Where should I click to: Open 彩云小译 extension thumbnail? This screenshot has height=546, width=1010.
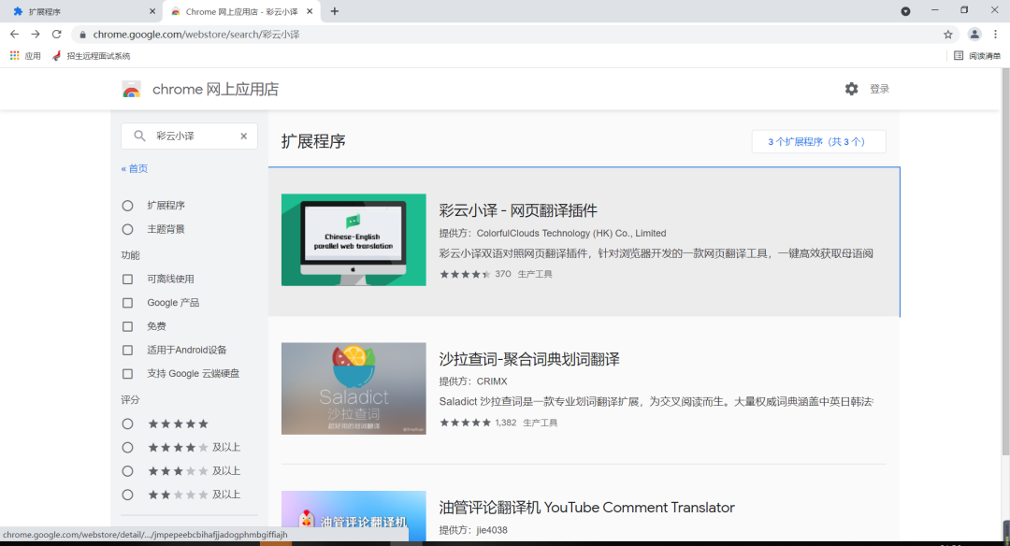coord(353,239)
